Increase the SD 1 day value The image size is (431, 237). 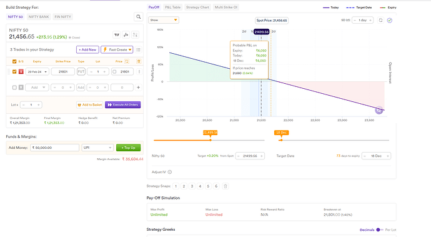pos(370,20)
